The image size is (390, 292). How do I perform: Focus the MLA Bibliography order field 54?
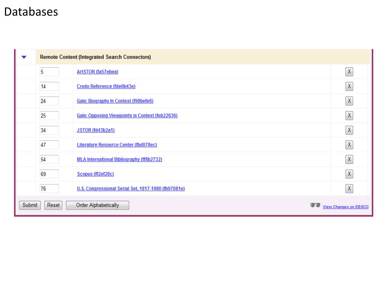tap(49, 159)
